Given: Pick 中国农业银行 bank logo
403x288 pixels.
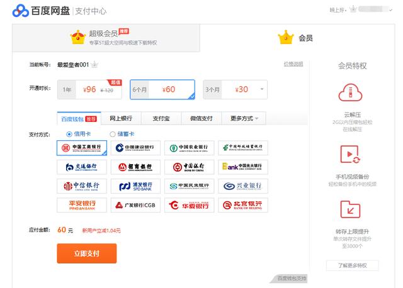Looking at the screenshot, I should coord(189,148).
